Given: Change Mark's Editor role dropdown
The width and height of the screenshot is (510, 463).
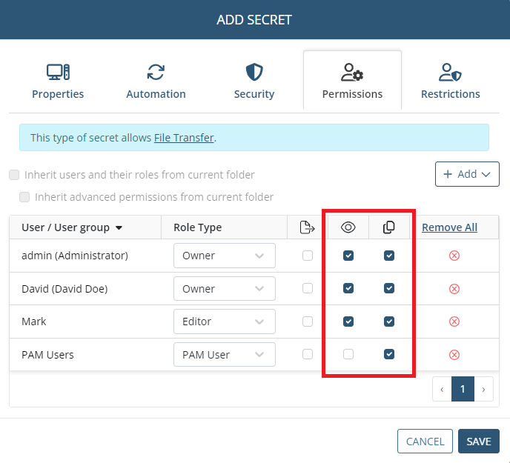Looking at the screenshot, I should (x=224, y=322).
